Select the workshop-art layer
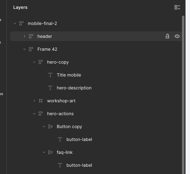This screenshot has height=174, width=190. click(x=61, y=101)
